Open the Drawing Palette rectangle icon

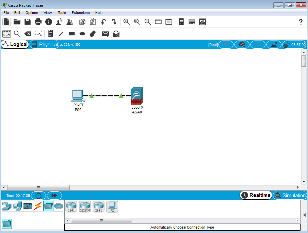pyautogui.click(x=158, y=22)
